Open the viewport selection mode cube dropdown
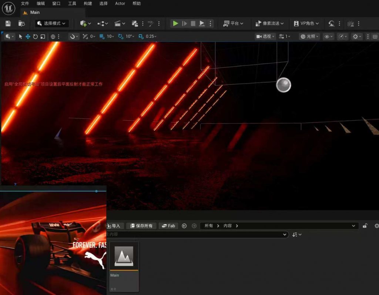 coord(9,37)
